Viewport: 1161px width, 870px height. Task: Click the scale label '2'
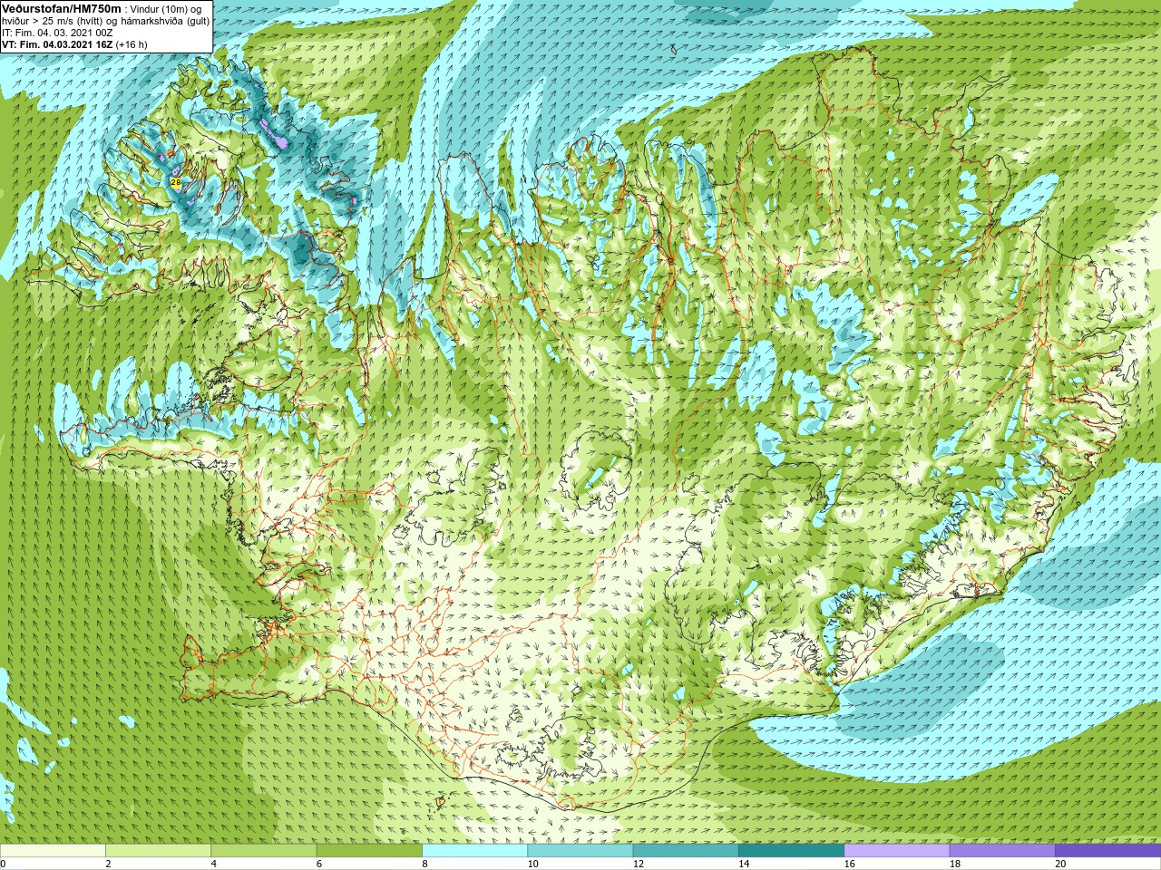108,864
